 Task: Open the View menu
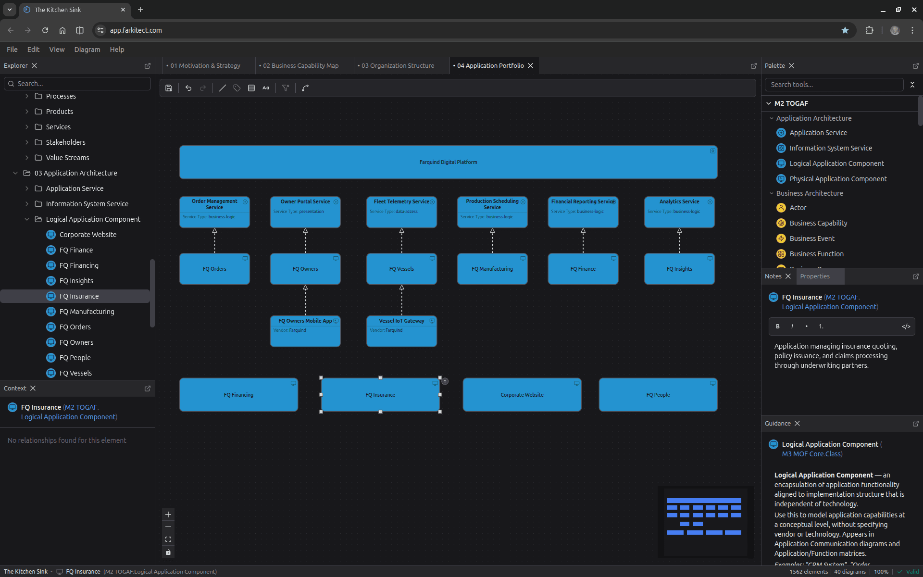coord(57,50)
